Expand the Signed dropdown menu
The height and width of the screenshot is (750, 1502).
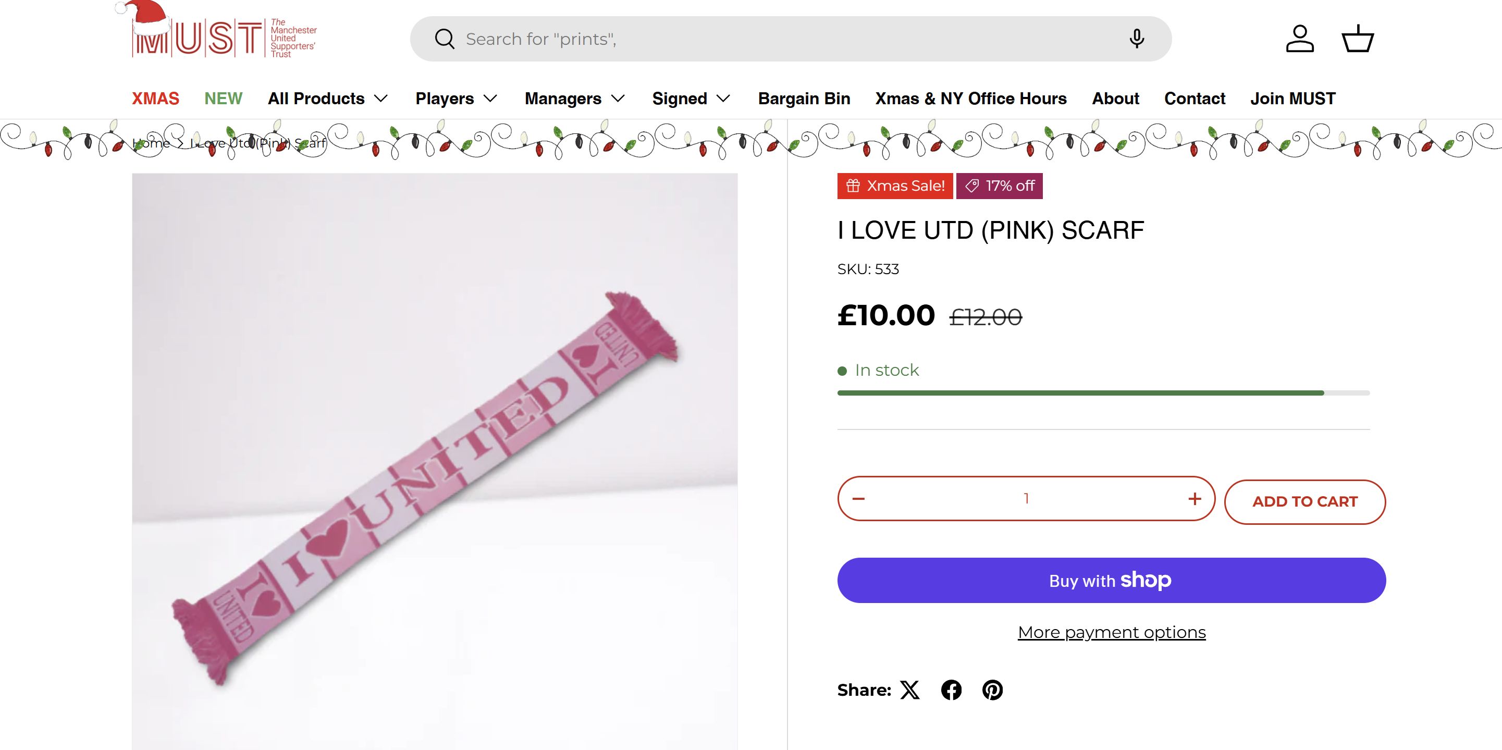pyautogui.click(x=691, y=99)
